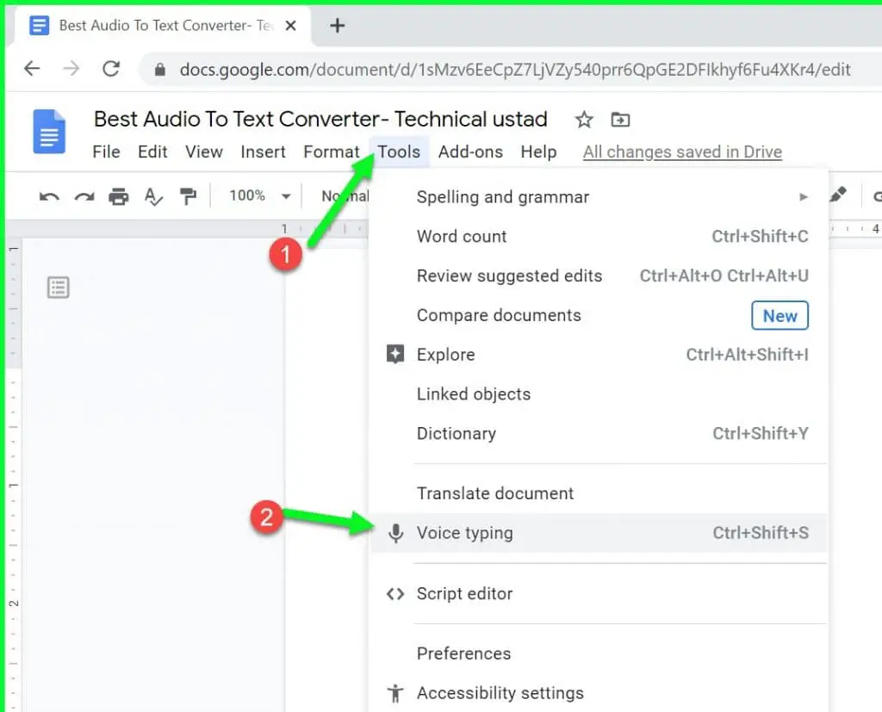Viewport: 882px width, 712px height.
Task: Click the Explore icon in the Tools menu
Action: [x=395, y=355]
